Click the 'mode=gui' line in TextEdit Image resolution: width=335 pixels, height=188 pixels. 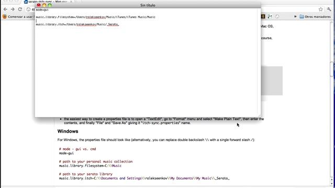(42, 10)
